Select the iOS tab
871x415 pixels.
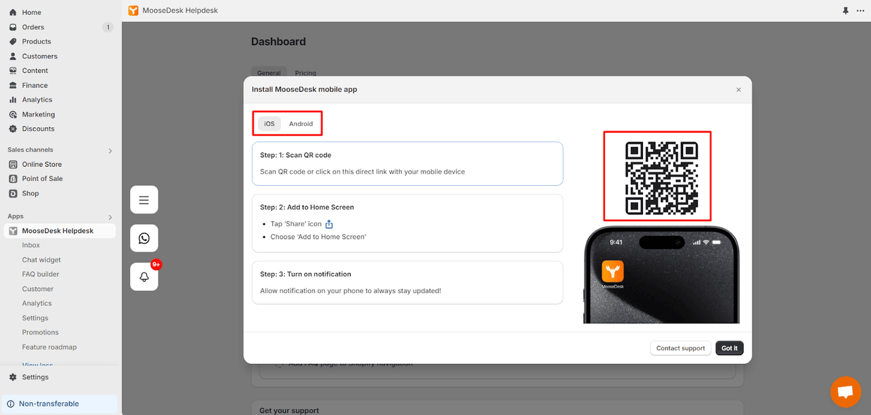269,124
